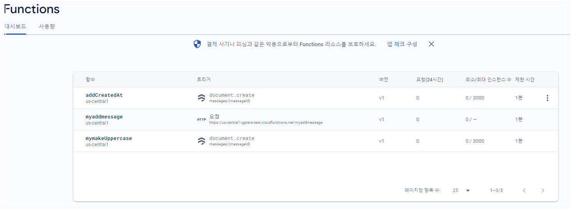This screenshot has width=571, height=209.
Task: Click the 0 / 3000 instances value for addCreatedAt
Action: pyautogui.click(x=475, y=98)
